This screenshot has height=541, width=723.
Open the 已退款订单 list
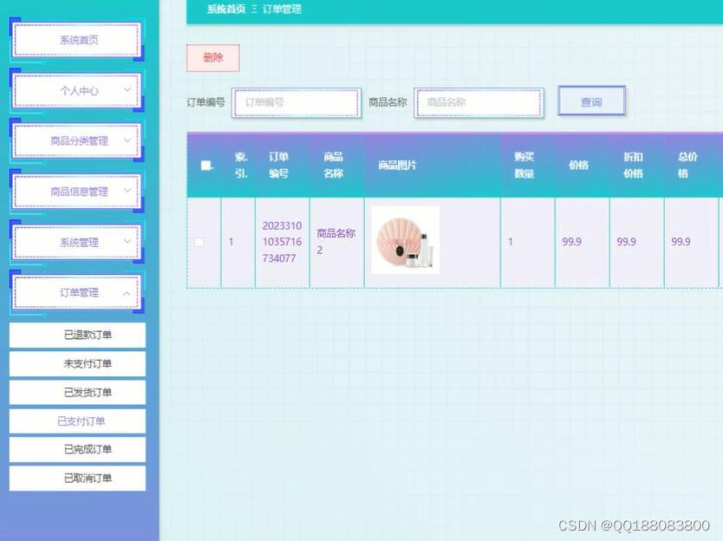[75, 335]
